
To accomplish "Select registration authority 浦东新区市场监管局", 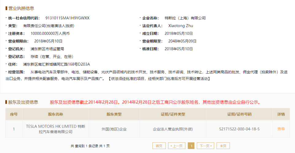I will pos(47,49).
